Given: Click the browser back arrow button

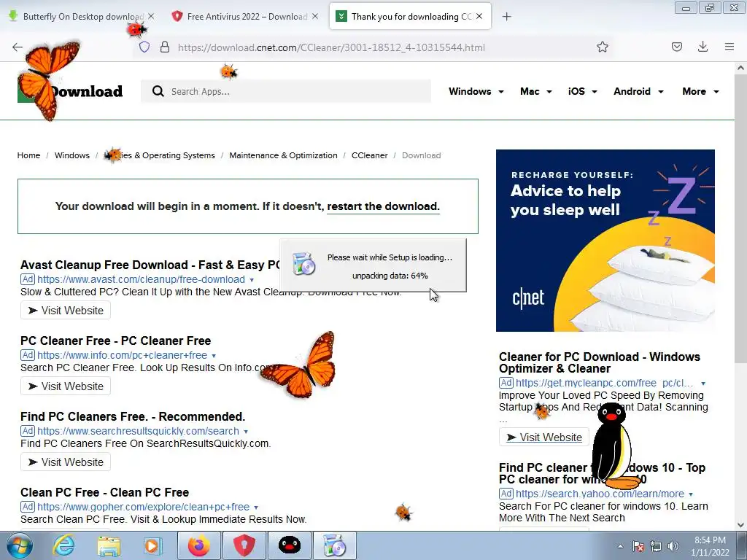Looking at the screenshot, I should pos(18,47).
